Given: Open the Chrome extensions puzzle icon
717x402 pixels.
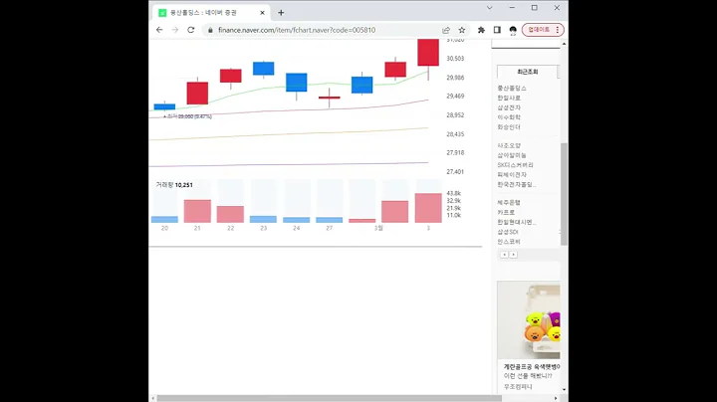Looking at the screenshot, I should 481,30.
